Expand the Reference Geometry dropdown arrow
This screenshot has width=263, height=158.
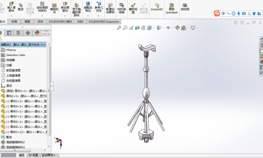pos(99,16)
